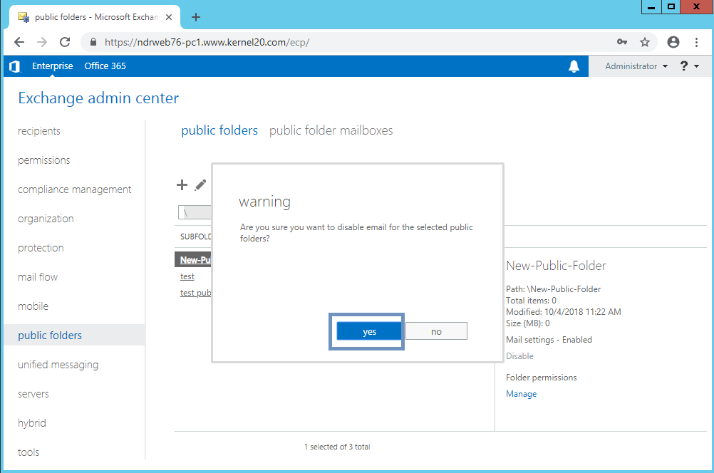Open the help question mark menu
Screen dimensions: 714x473
click(689, 66)
